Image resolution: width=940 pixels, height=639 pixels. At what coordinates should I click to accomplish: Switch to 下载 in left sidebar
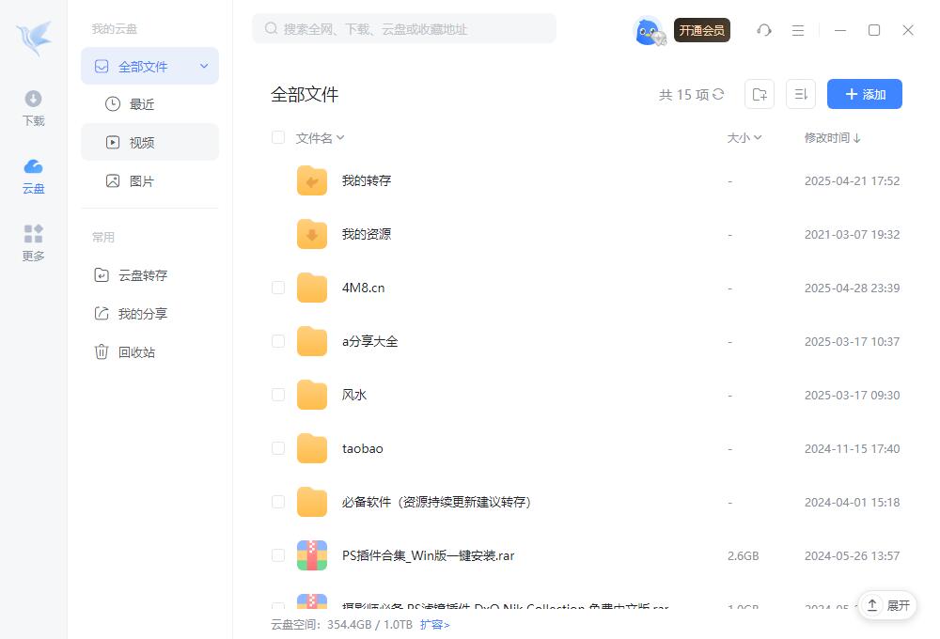33,108
